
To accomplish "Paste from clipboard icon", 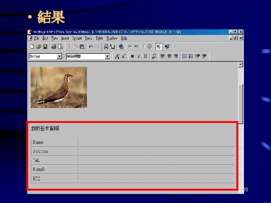I will [x=82, y=47].
